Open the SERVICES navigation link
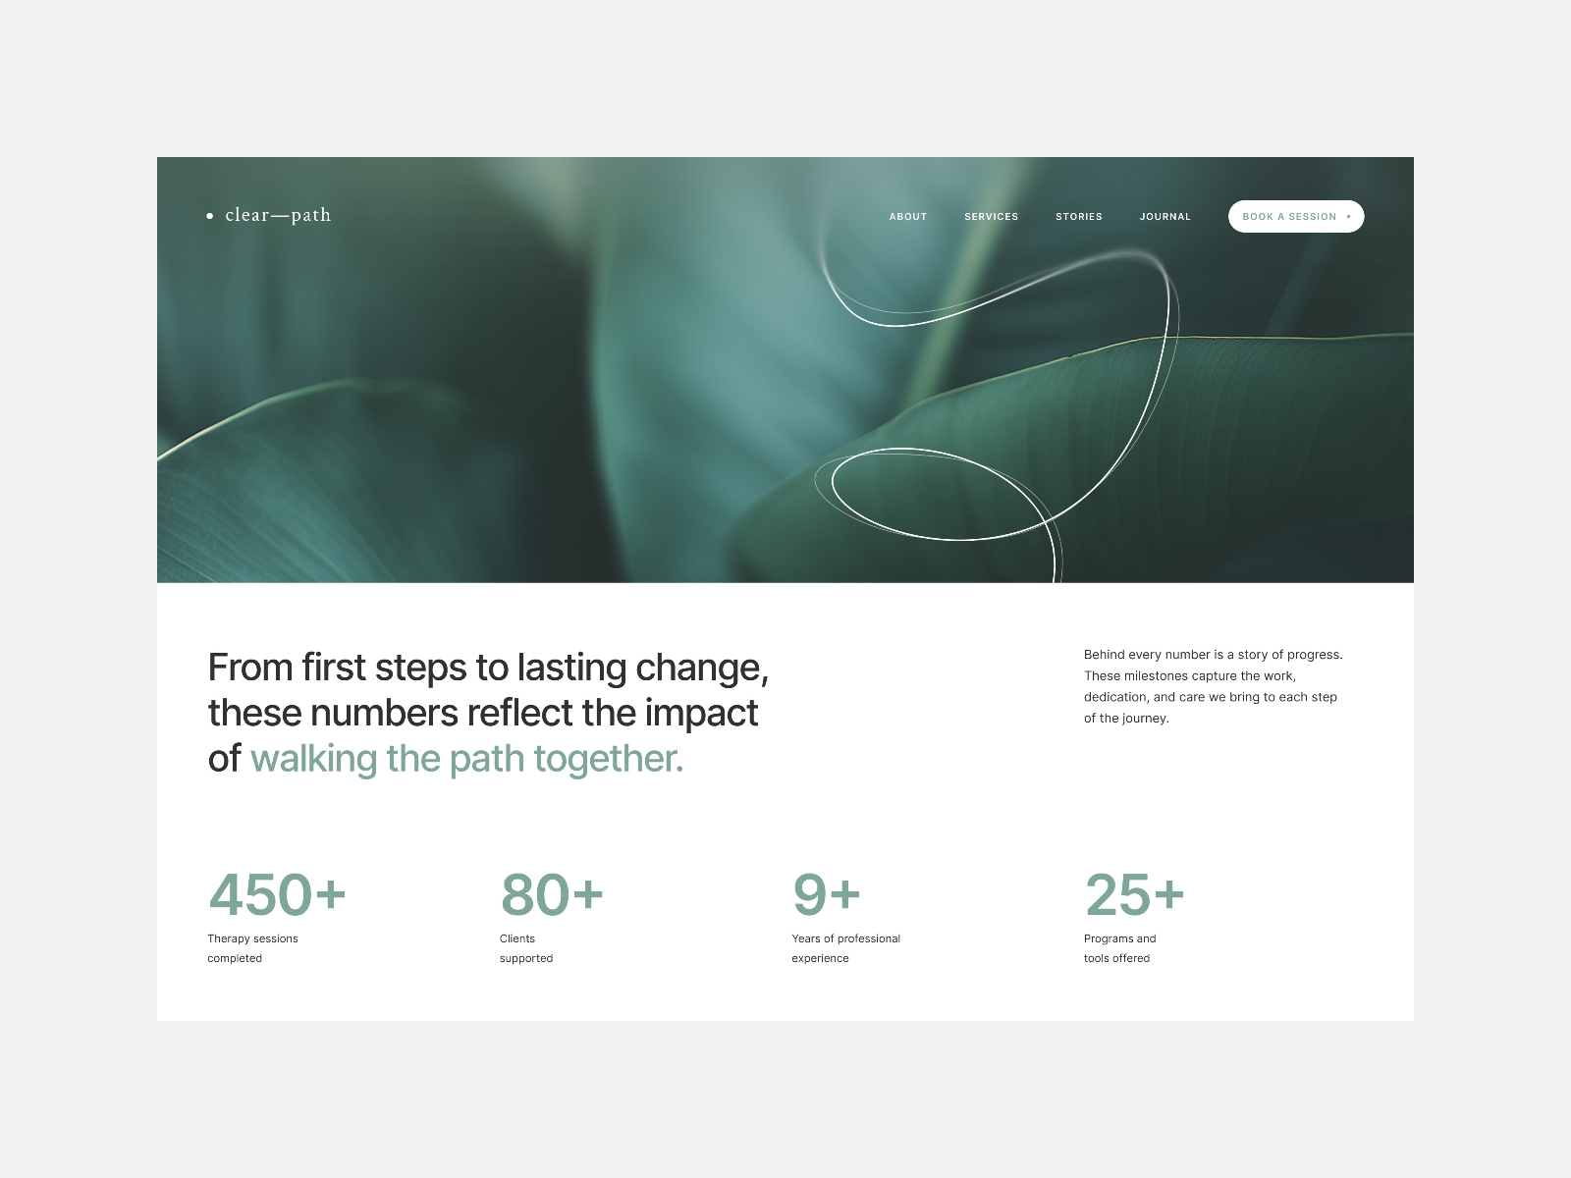 coord(992,216)
